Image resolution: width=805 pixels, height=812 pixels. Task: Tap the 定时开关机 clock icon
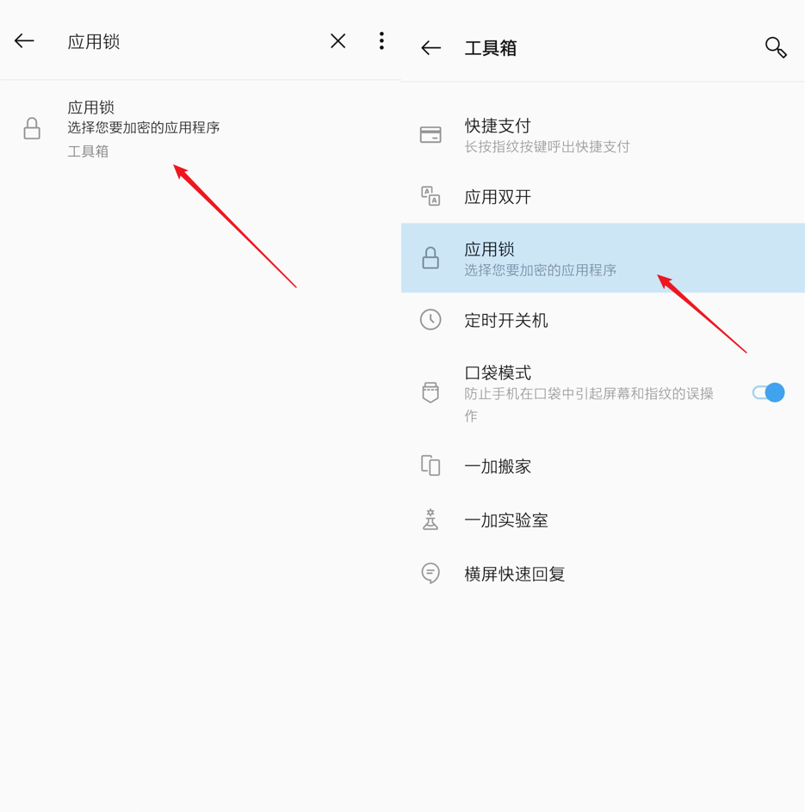click(x=430, y=319)
